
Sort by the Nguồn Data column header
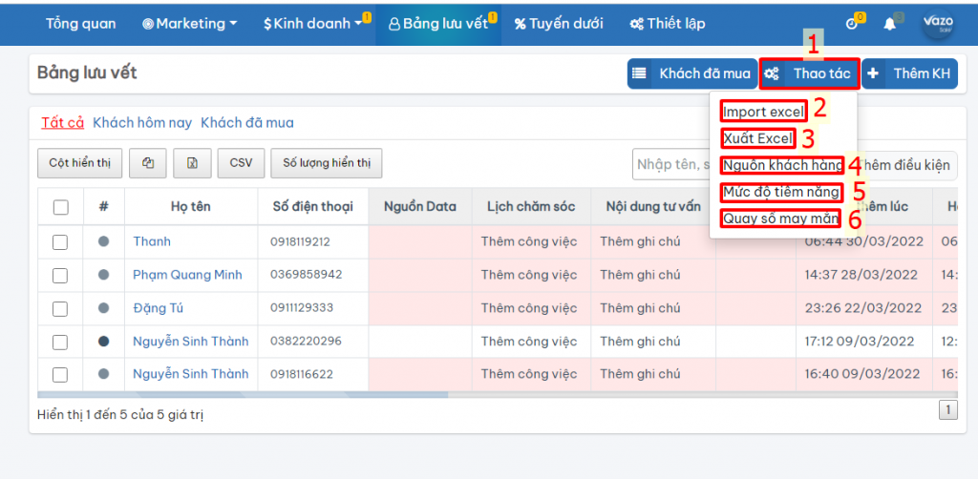click(x=420, y=207)
